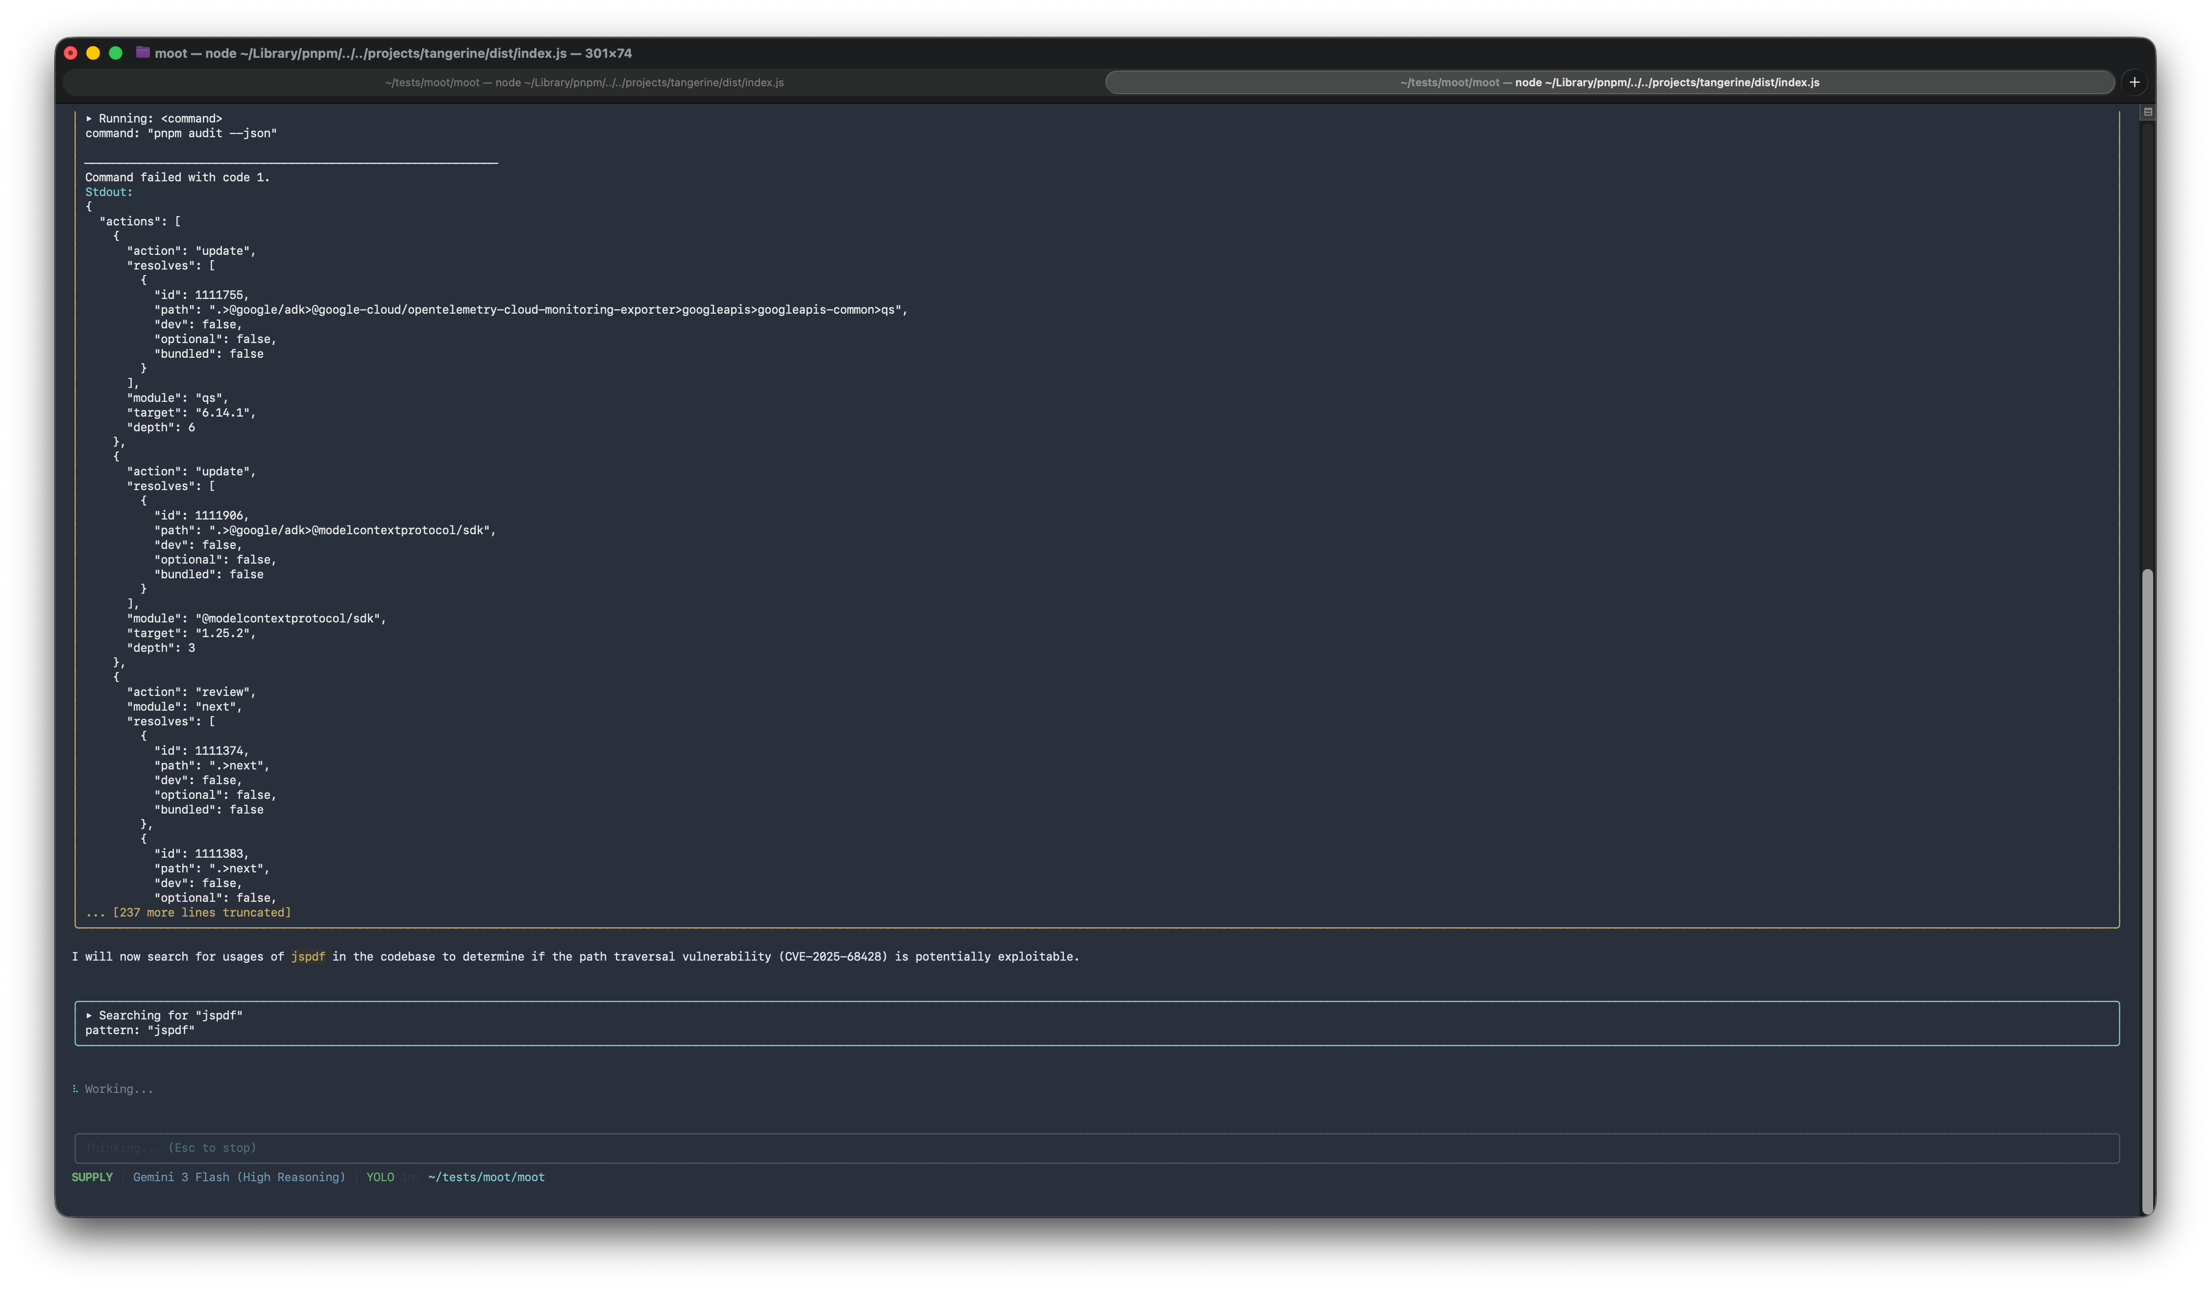Toggle the YOLO mode indicator
Image resolution: width=2211 pixels, height=1290 pixels.
click(x=380, y=1177)
